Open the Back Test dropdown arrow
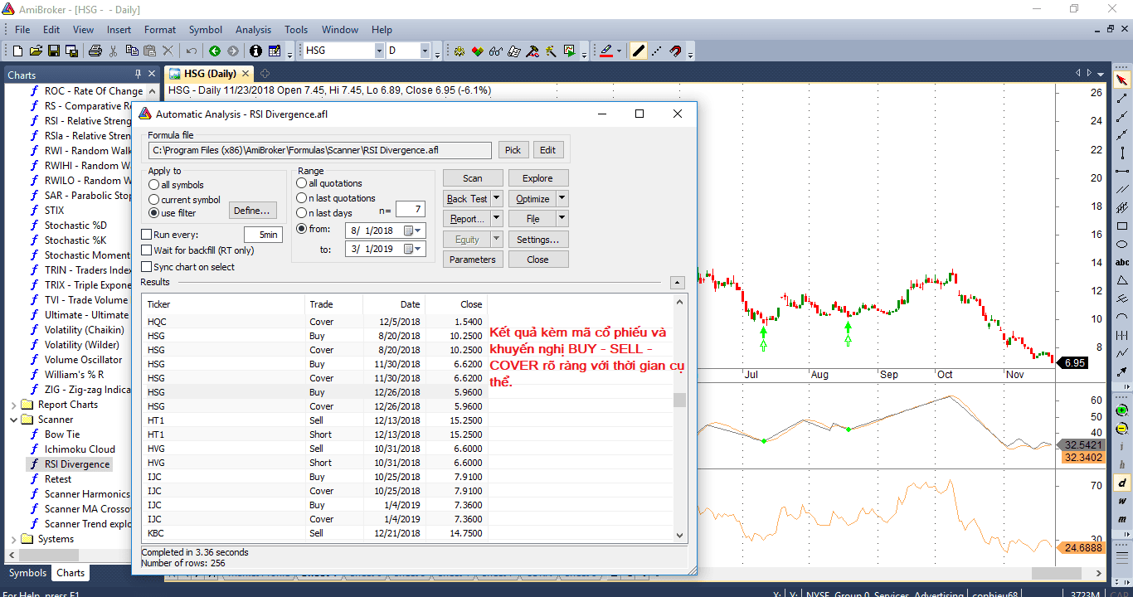 click(497, 199)
